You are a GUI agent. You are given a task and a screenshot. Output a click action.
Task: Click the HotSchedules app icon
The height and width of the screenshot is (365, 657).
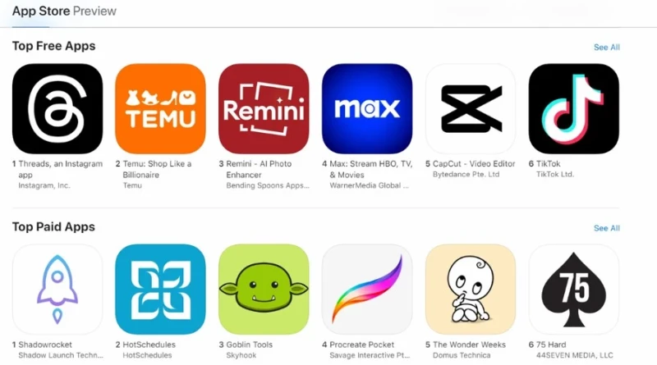pyautogui.click(x=160, y=290)
